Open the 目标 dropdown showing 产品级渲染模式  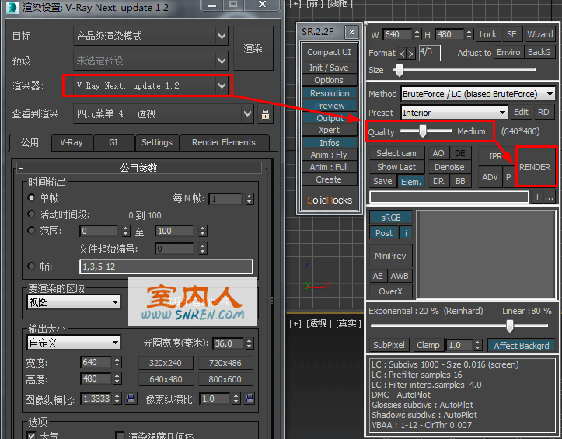[151, 36]
